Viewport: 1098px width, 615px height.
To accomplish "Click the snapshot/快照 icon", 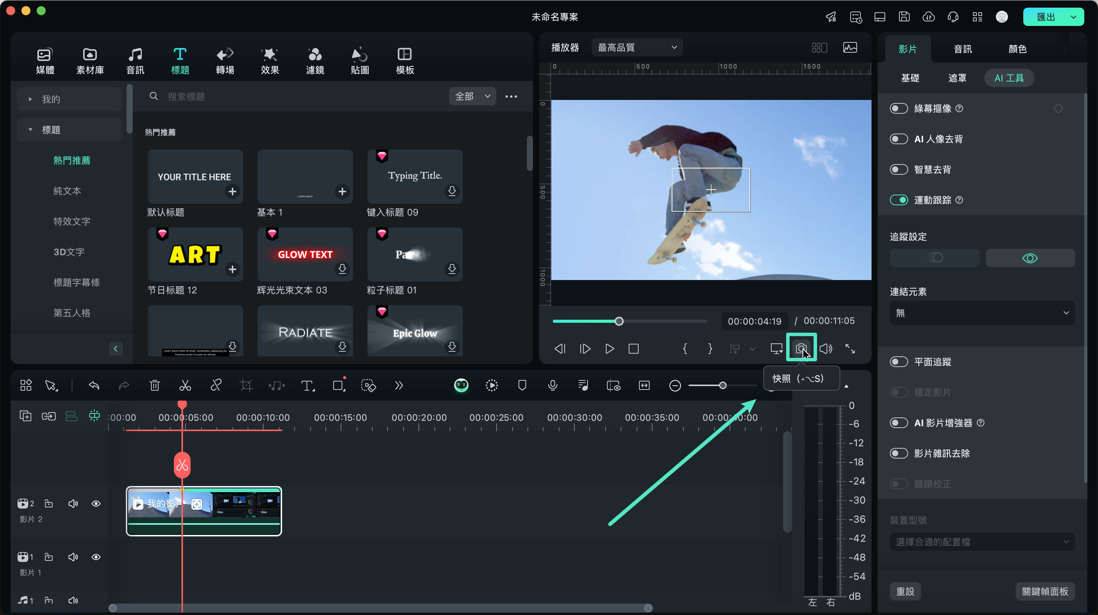I will pyautogui.click(x=801, y=349).
